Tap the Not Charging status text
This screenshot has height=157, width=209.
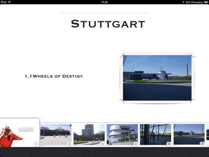194,2
